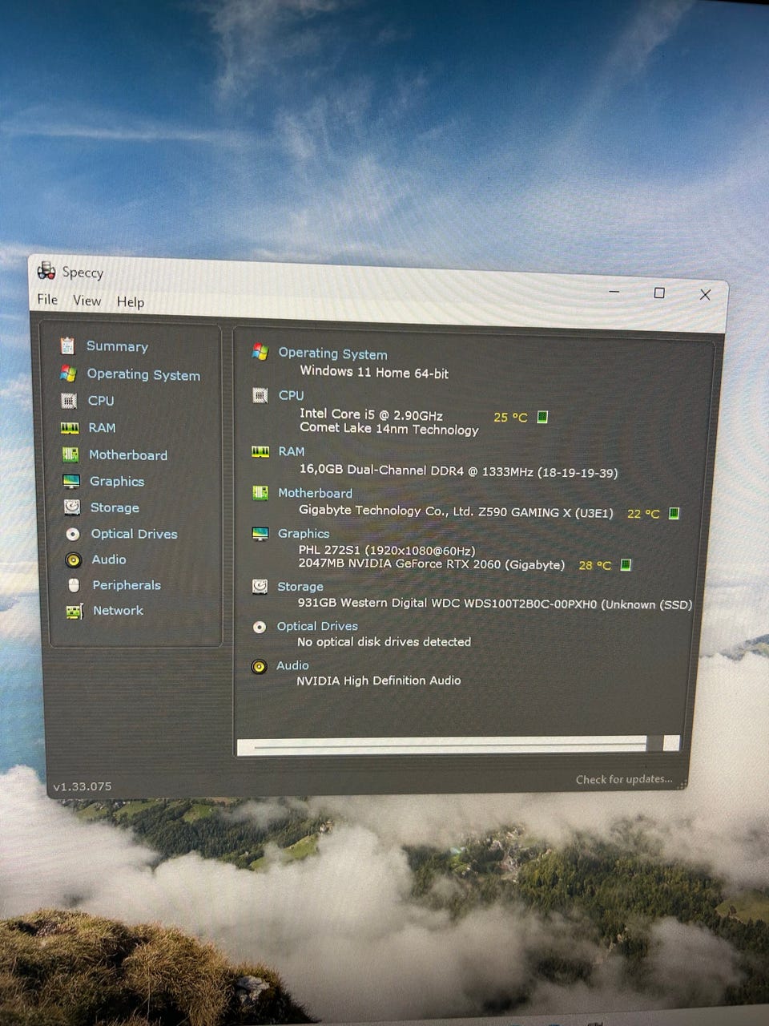The image size is (769, 1026).
Task: Open the View menu
Action: tap(87, 301)
